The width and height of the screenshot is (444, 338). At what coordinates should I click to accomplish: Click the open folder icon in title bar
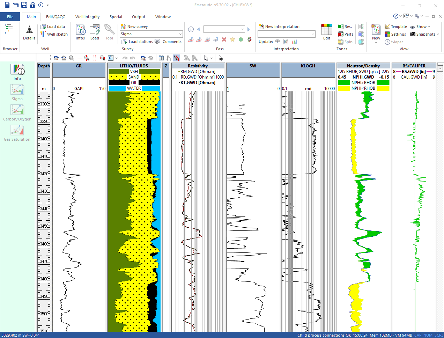(16, 5)
